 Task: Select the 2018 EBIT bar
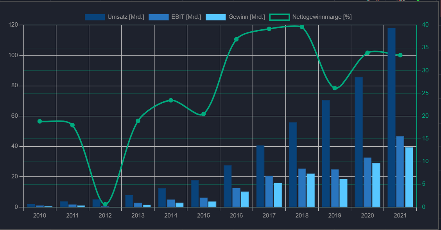tap(302, 188)
